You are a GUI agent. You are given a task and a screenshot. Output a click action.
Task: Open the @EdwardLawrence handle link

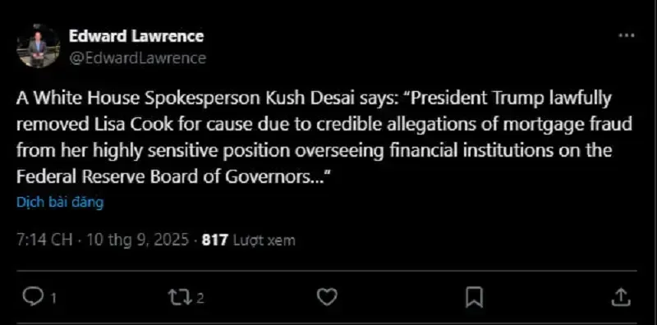click(137, 57)
